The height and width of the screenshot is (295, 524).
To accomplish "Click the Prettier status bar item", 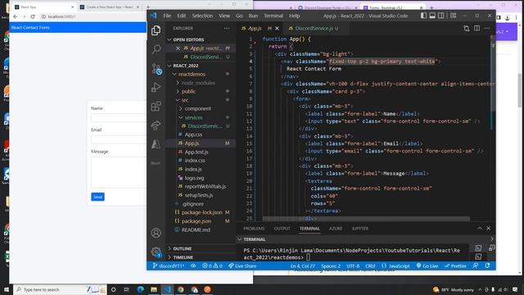I will click(455, 265).
